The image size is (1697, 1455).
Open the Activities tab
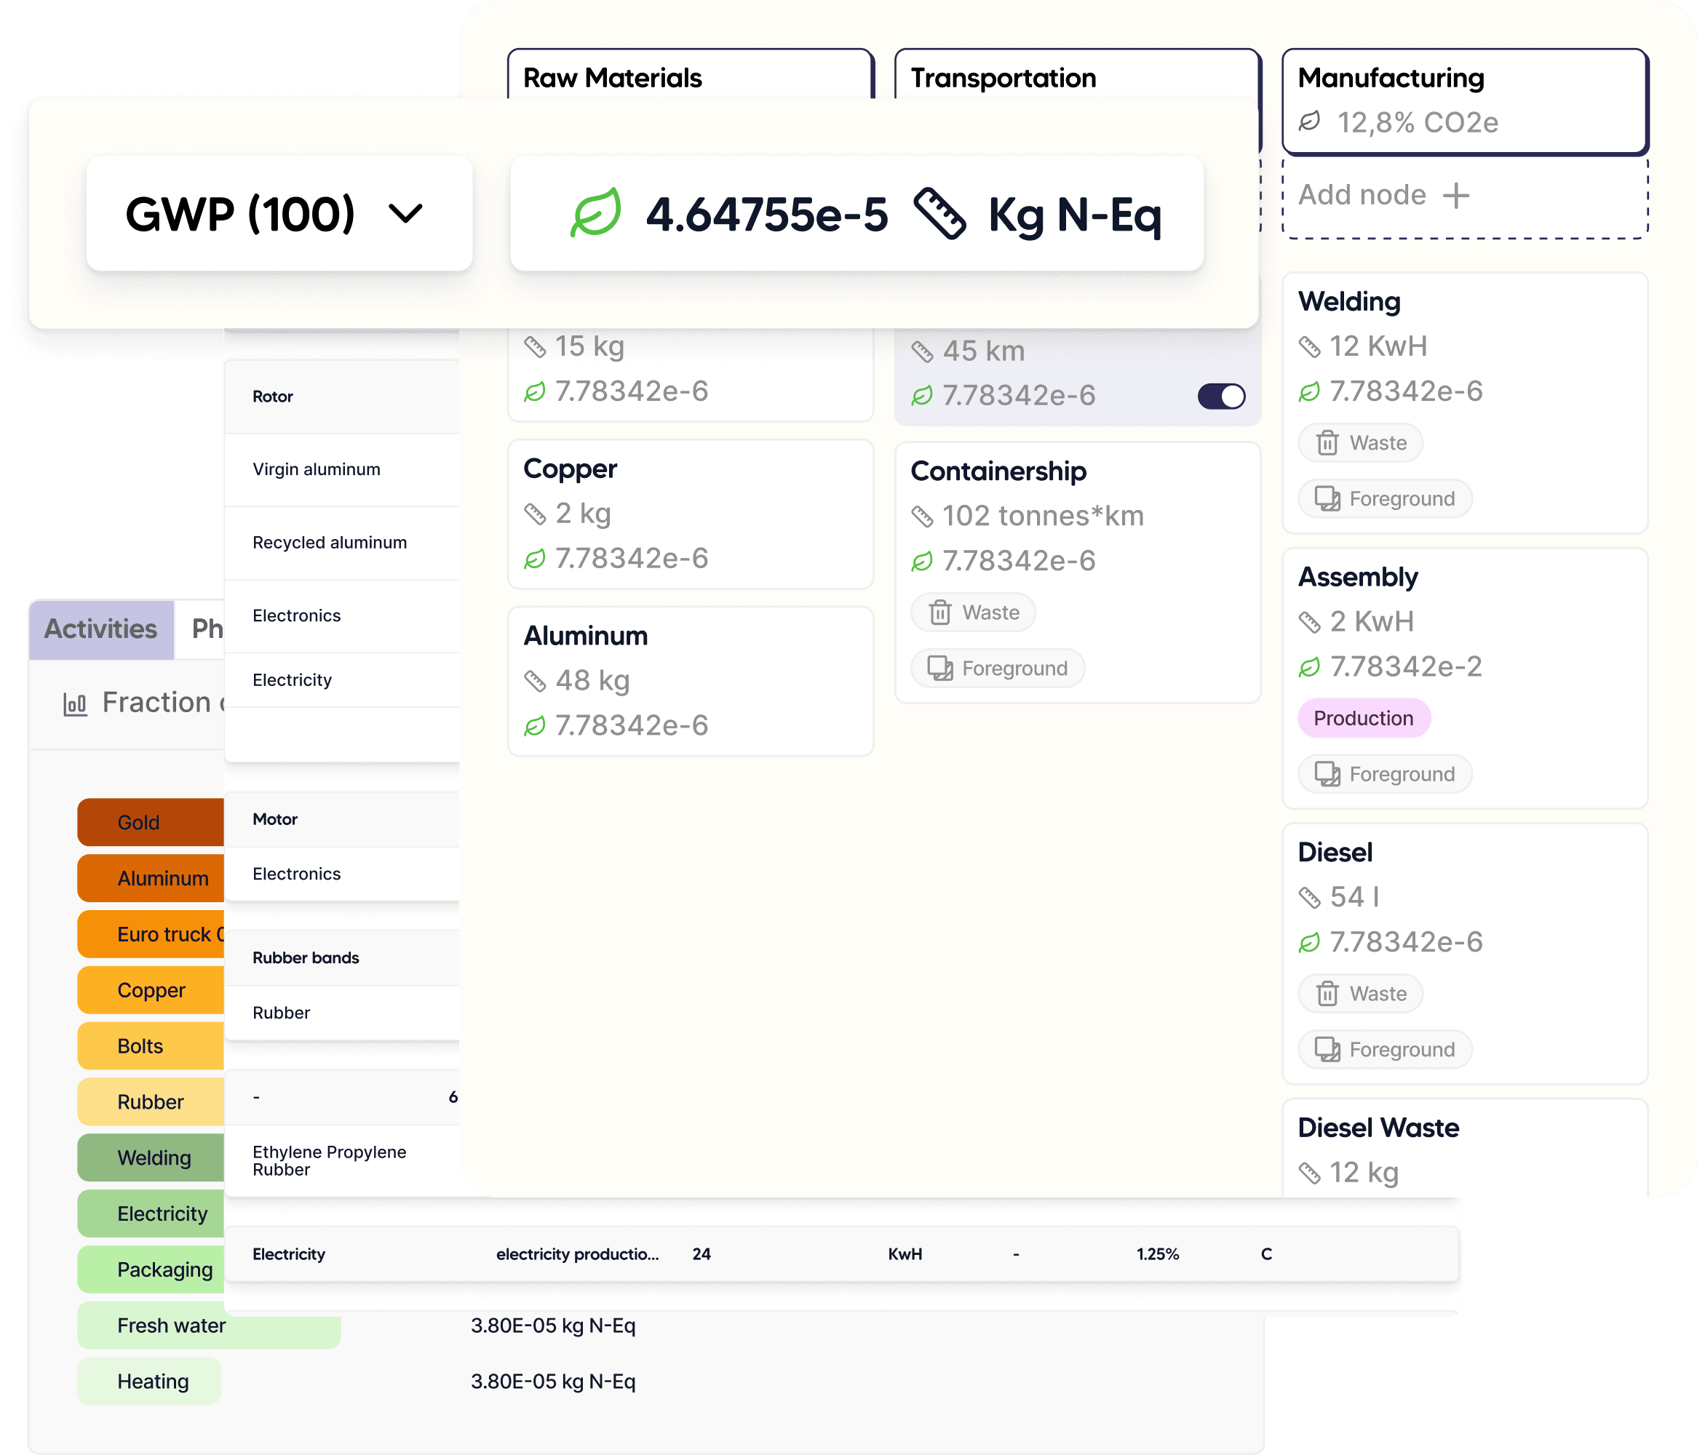pos(100,629)
